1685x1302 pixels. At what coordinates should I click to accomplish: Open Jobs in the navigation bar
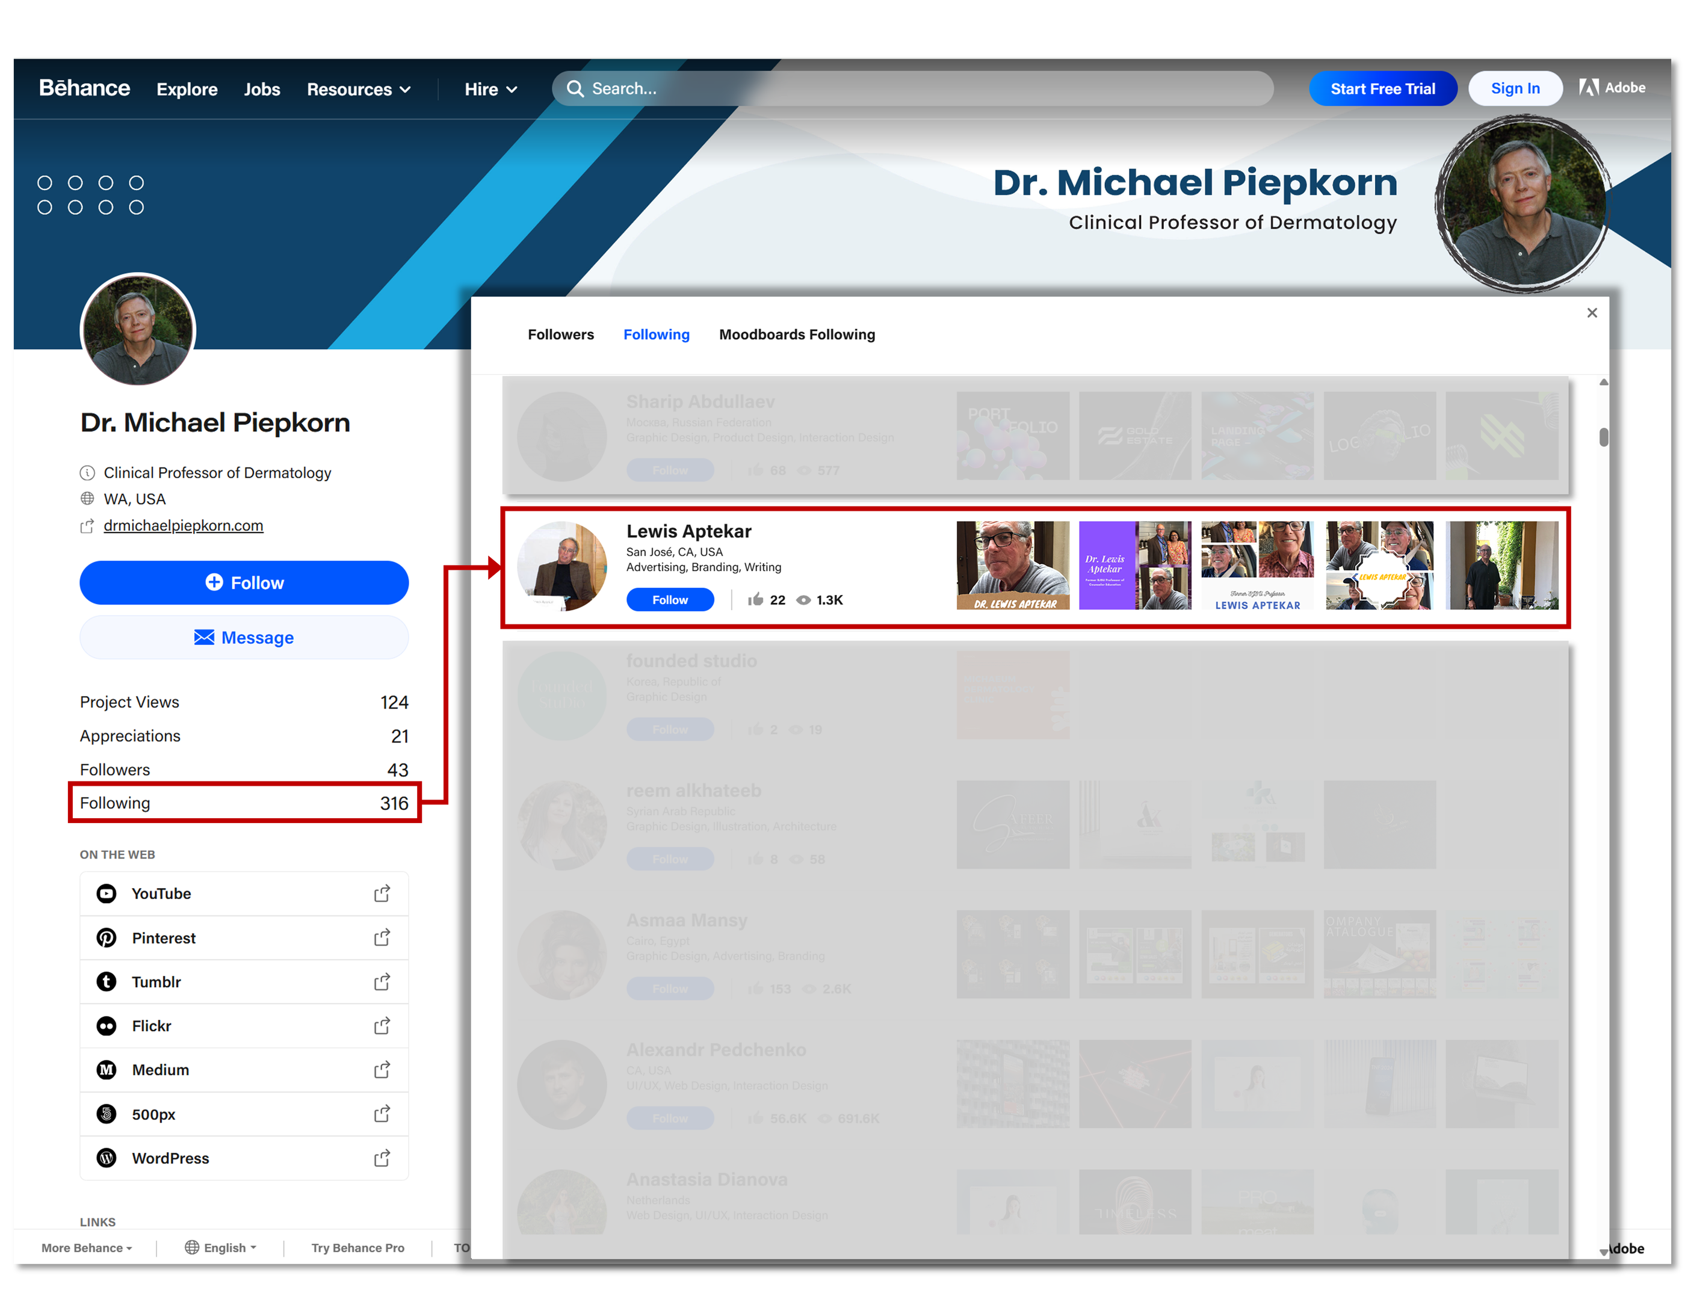(x=262, y=90)
